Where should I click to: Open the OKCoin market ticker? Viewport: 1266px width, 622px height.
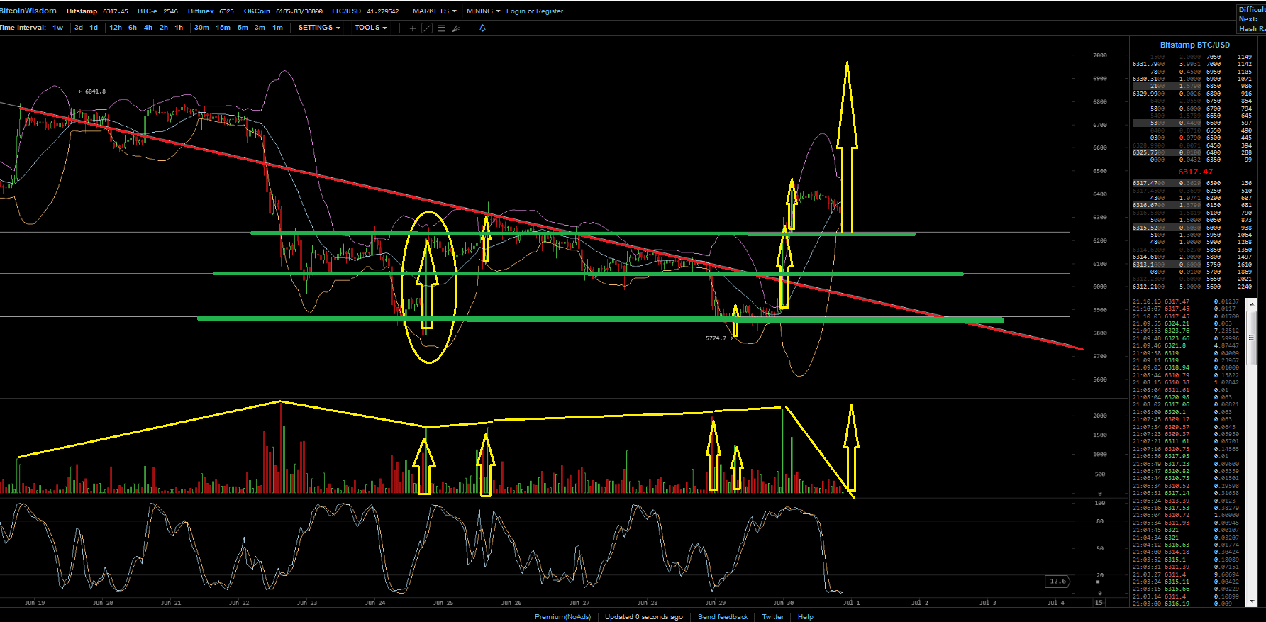tap(283, 11)
